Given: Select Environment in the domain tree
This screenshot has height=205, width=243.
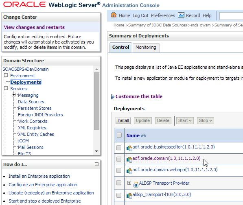Looking at the screenshot, I should click(23, 76).
